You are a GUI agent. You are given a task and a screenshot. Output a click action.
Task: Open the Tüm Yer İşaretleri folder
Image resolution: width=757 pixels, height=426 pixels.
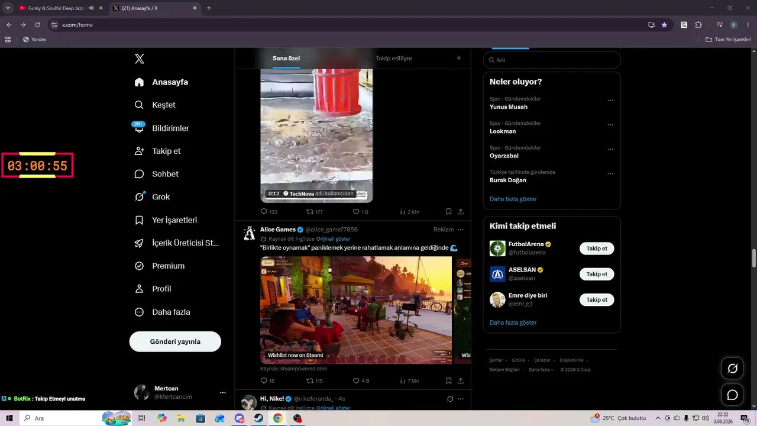[729, 40]
